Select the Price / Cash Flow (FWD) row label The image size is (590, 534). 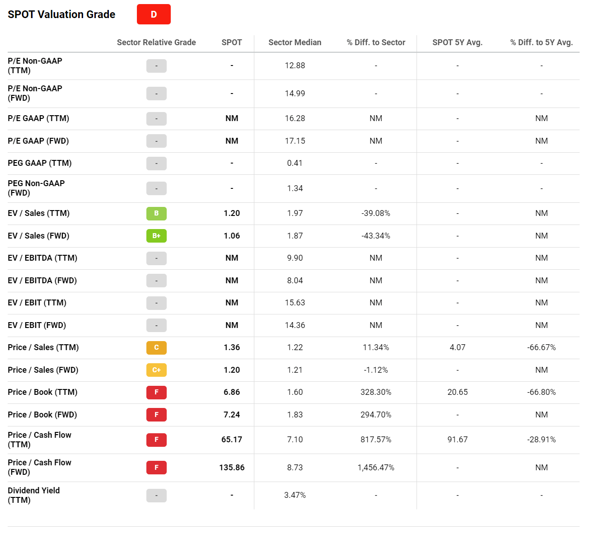pos(39,467)
